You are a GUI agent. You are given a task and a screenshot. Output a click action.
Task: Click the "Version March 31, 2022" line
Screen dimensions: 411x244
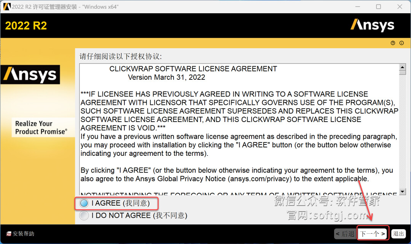(x=166, y=78)
